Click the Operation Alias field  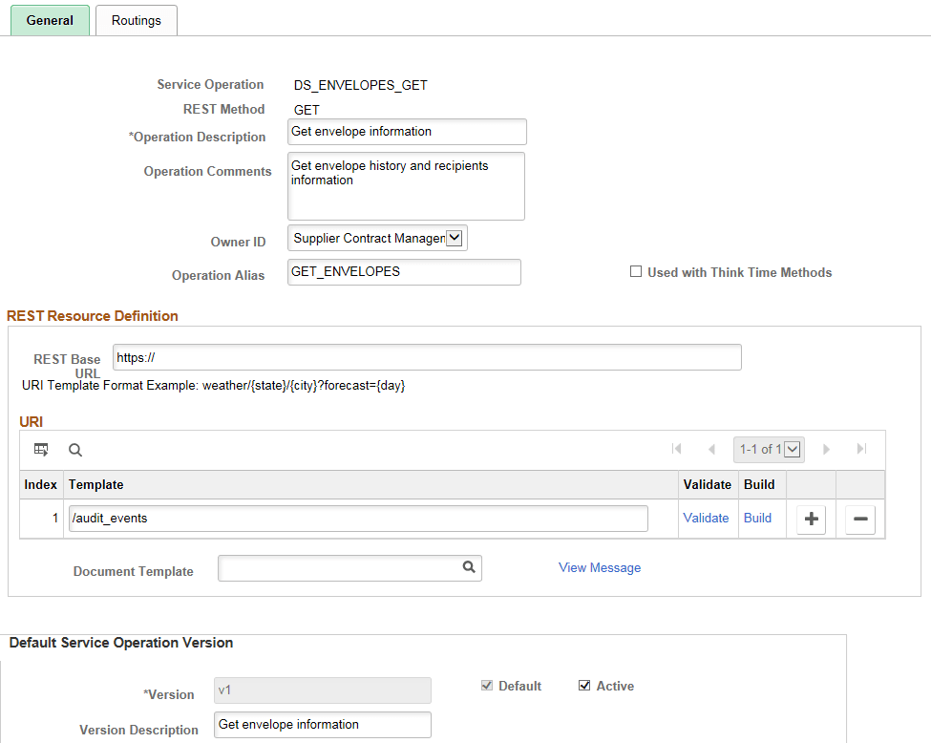pyautogui.click(x=404, y=272)
